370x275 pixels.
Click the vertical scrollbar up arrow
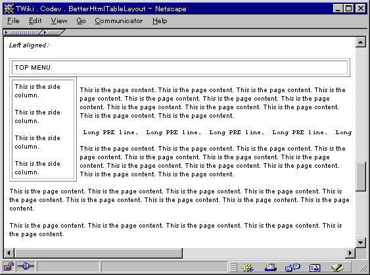pos(361,42)
